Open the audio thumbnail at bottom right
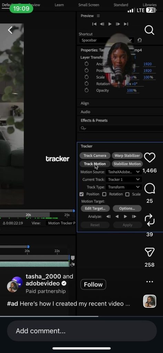Image resolution: width=163 pixels, height=353 pixels. pyautogui.click(x=150, y=301)
